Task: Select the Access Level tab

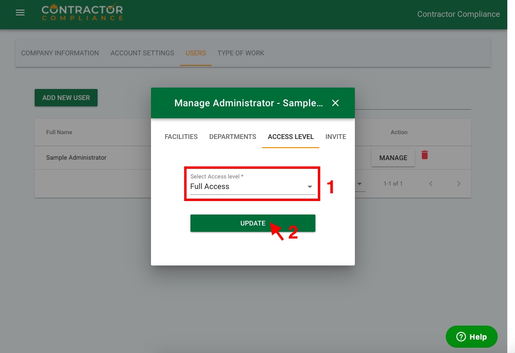Action: (291, 137)
